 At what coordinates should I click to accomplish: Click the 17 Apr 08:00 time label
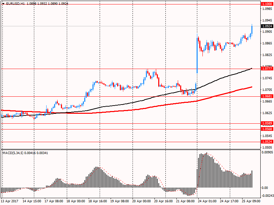click(x=54, y=201)
